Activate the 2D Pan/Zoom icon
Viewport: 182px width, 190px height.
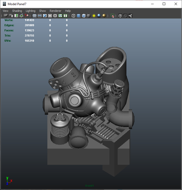pyautogui.click(x=27, y=16)
